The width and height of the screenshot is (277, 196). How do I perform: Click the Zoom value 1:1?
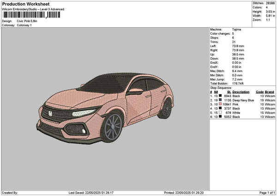(x=268, y=20)
